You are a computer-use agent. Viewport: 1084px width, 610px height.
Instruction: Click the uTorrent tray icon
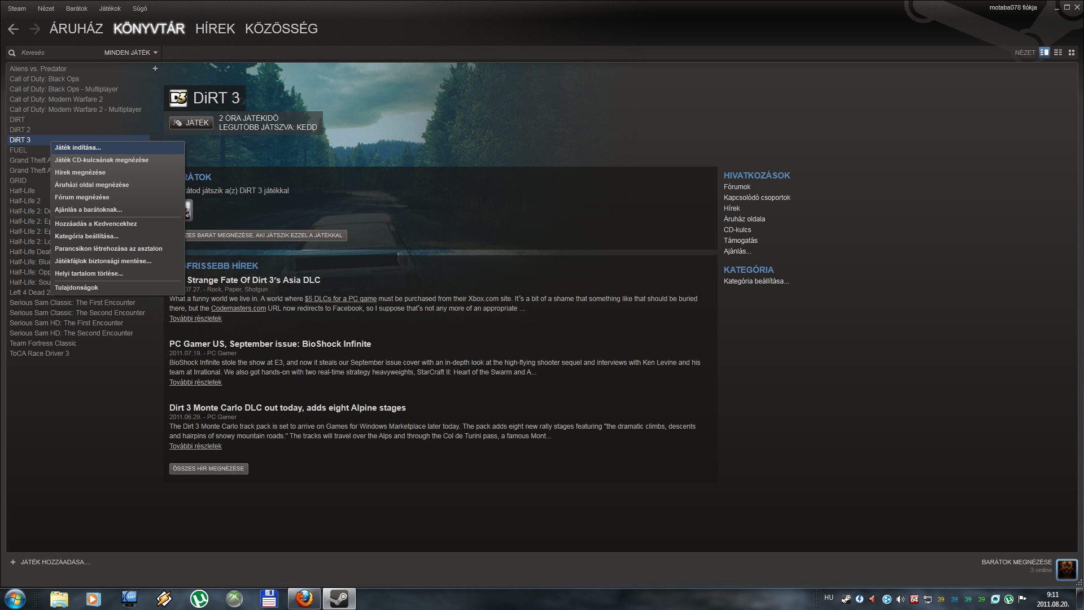tap(1009, 599)
